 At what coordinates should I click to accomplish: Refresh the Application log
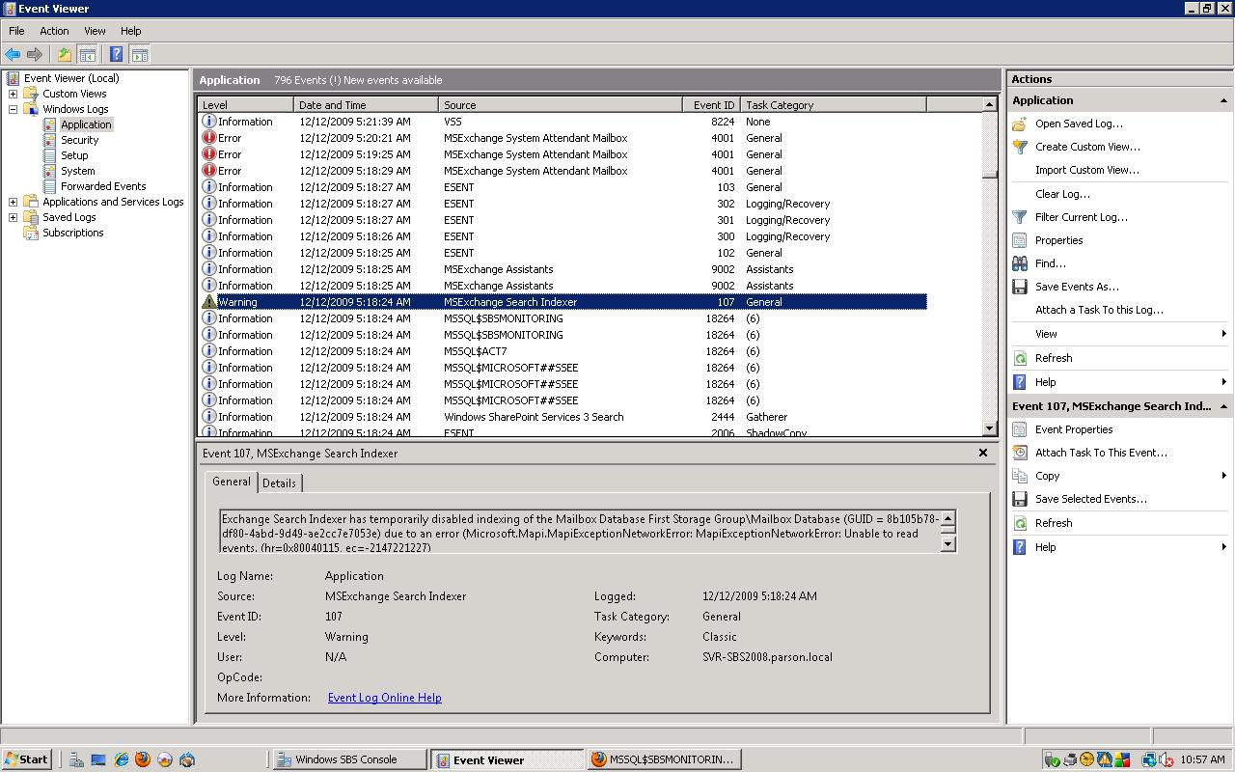point(1054,358)
